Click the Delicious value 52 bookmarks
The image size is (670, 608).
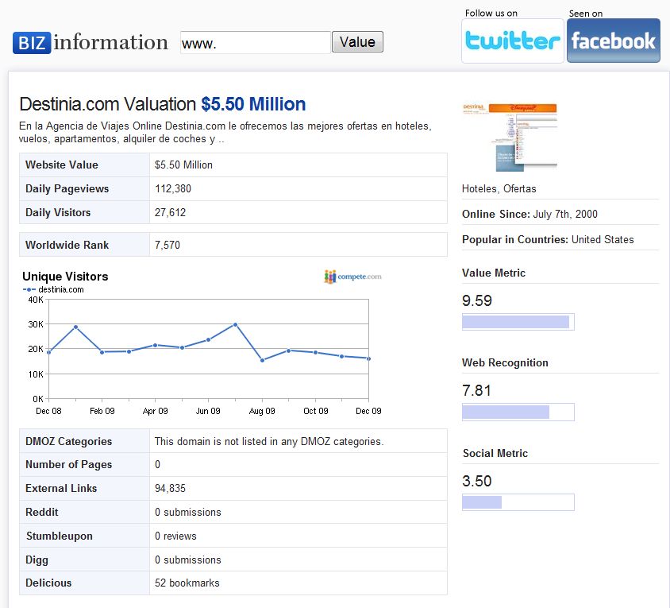click(187, 583)
